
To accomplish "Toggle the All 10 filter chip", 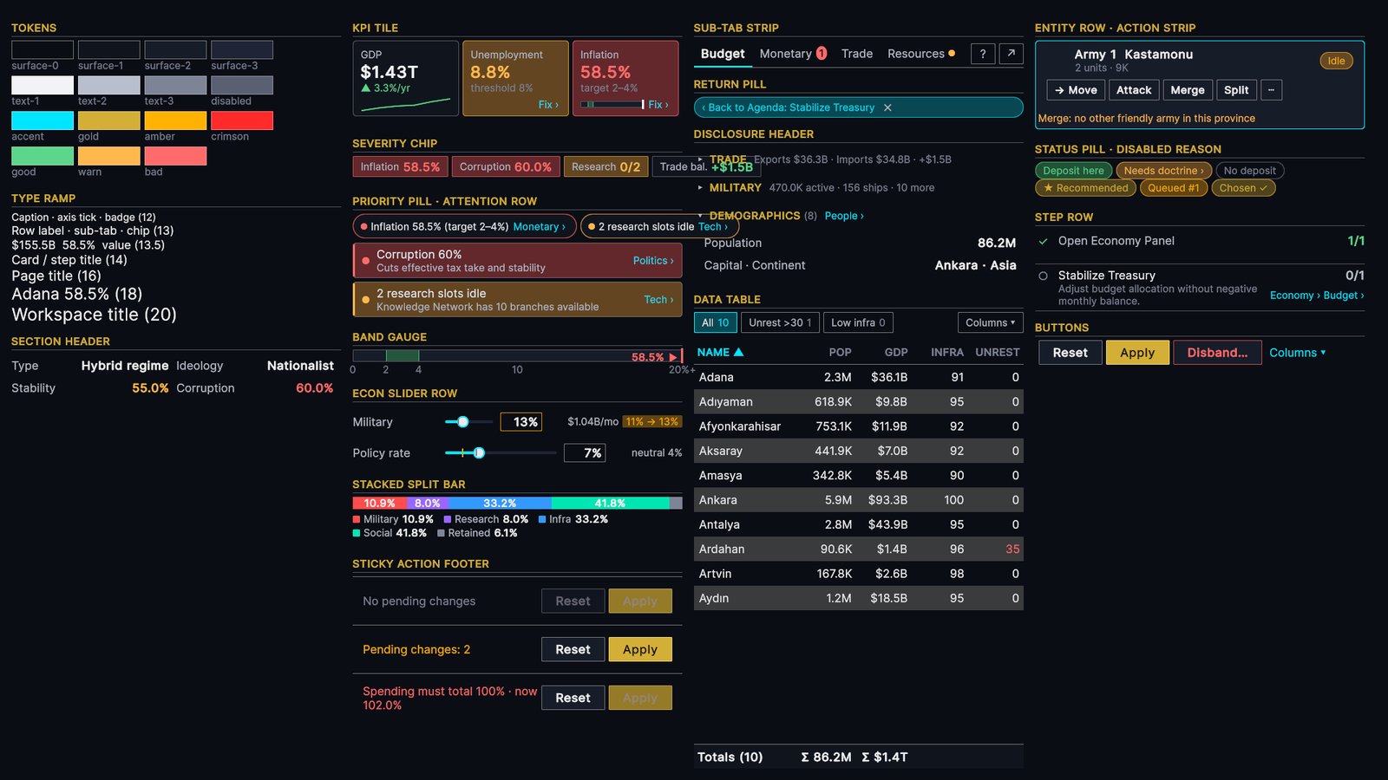I will 716,322.
